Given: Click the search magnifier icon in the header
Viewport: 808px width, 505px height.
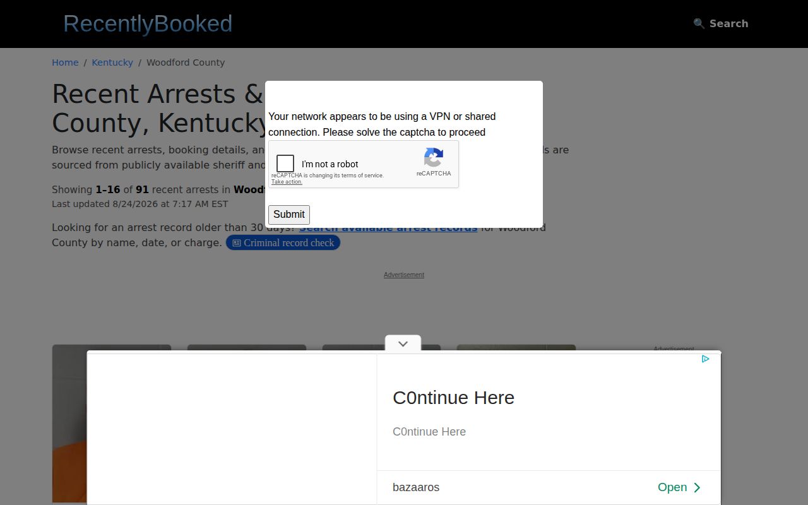Looking at the screenshot, I should tap(699, 23).
